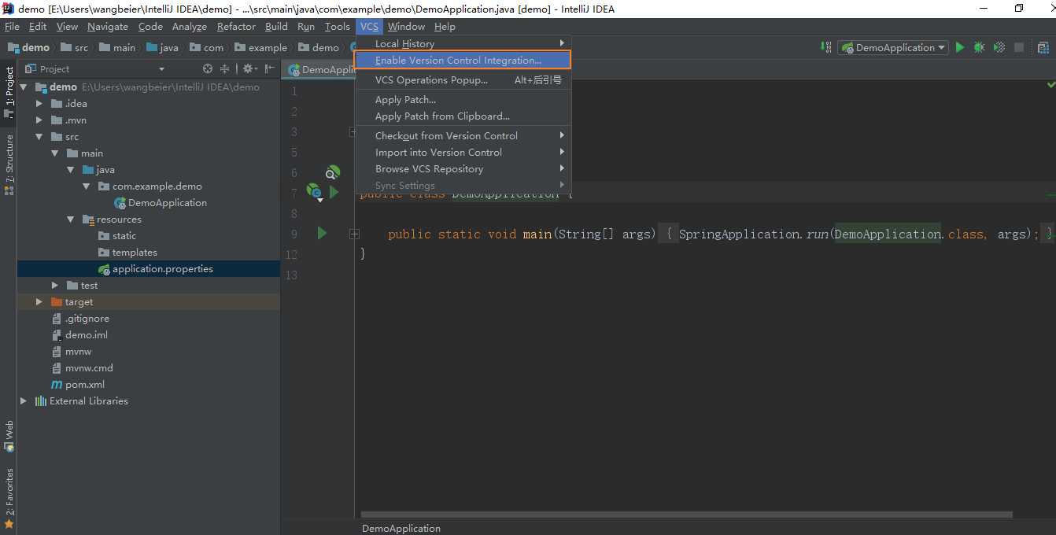Viewport: 1056px width, 535px height.
Task: Run main method from line 9 gutter
Action: [322, 234]
